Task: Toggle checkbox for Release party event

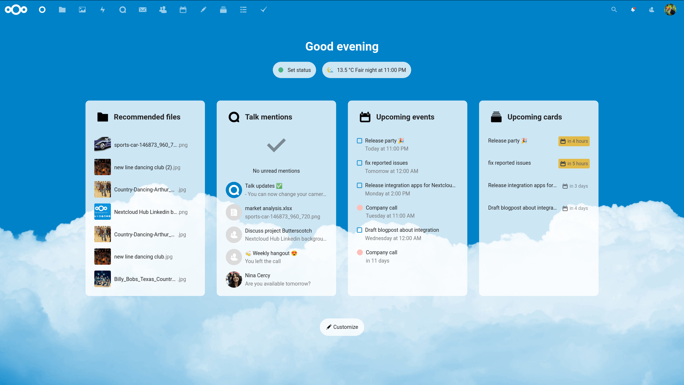Action: pyautogui.click(x=359, y=141)
